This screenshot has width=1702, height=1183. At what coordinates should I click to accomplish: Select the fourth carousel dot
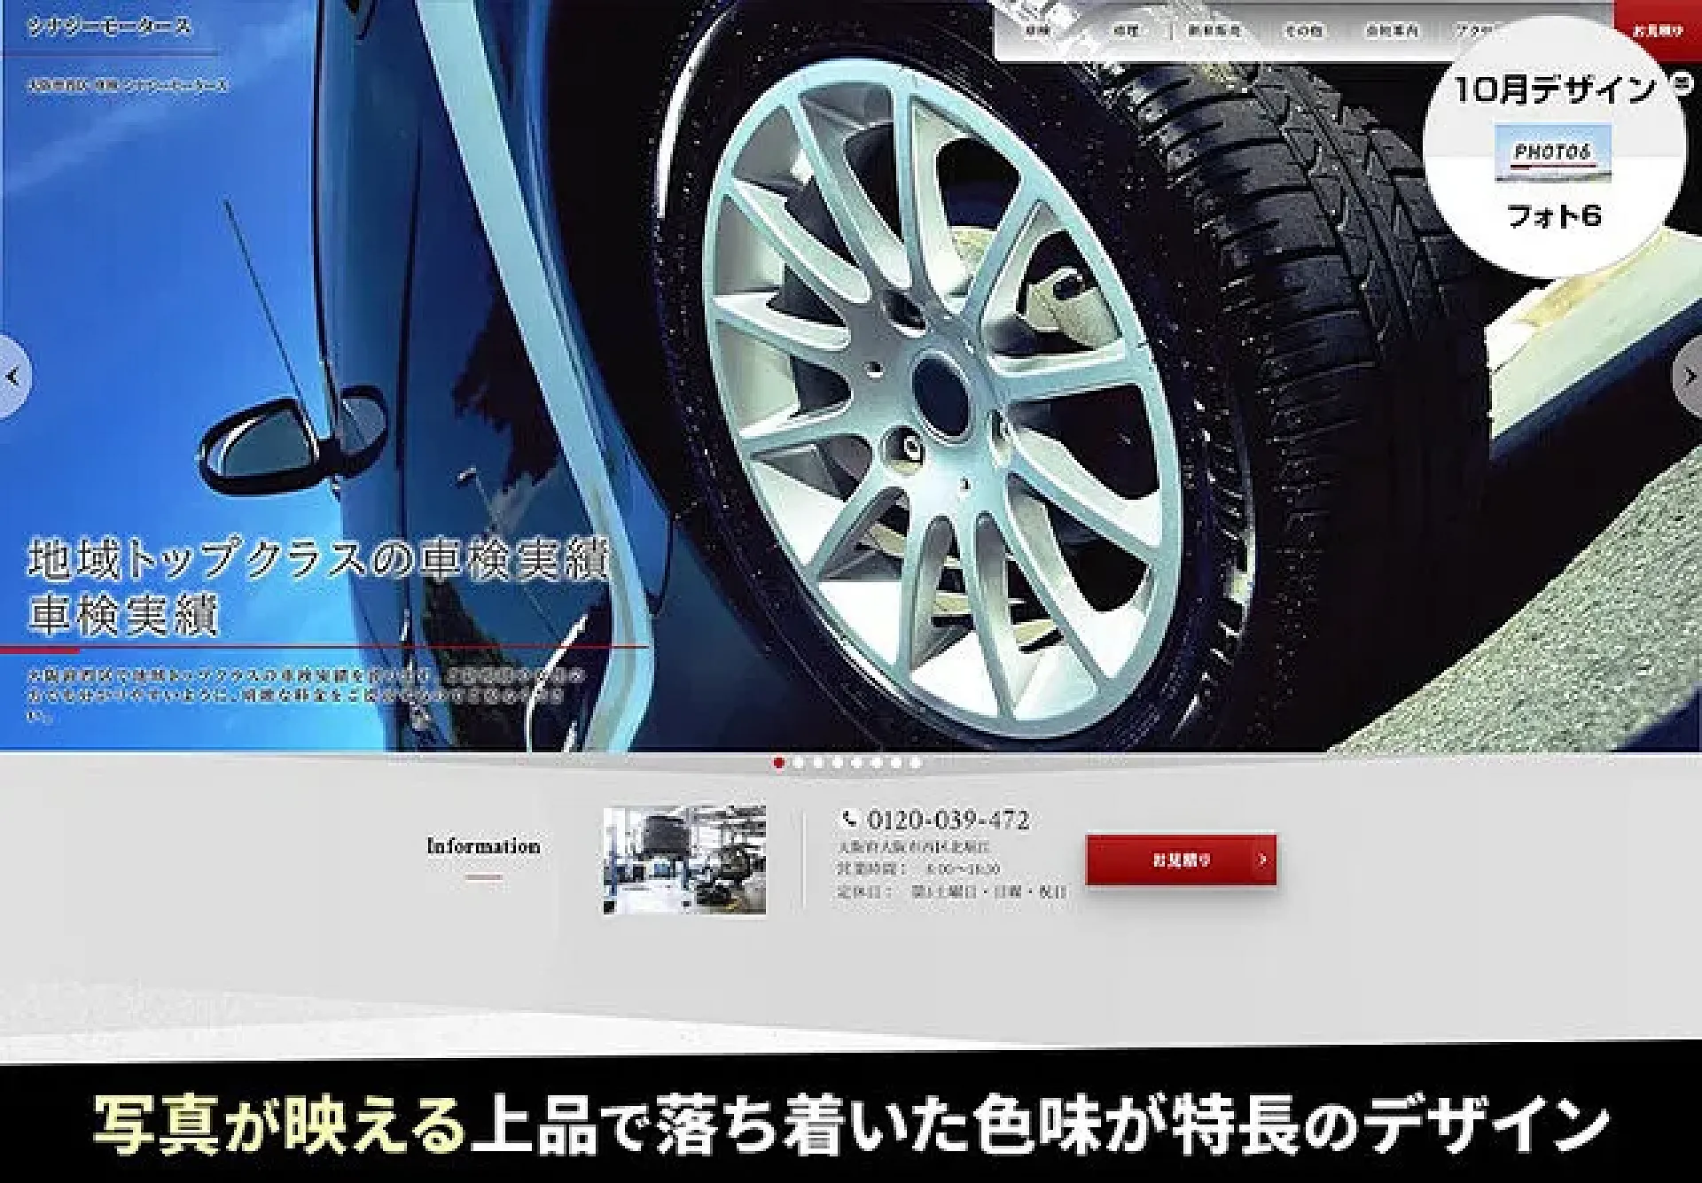pyautogui.click(x=837, y=762)
